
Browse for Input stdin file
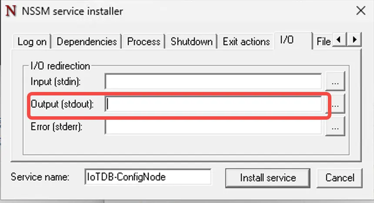pos(335,81)
